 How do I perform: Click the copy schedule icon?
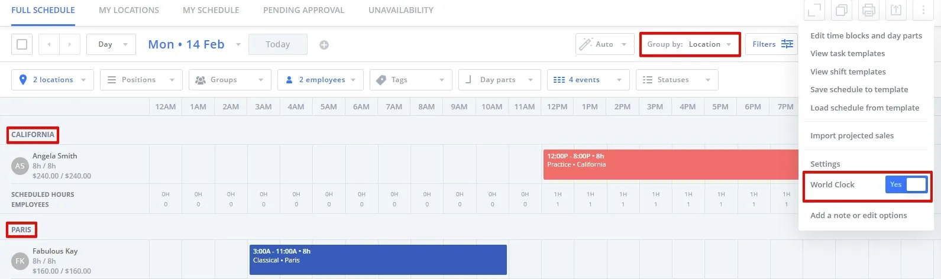(841, 10)
